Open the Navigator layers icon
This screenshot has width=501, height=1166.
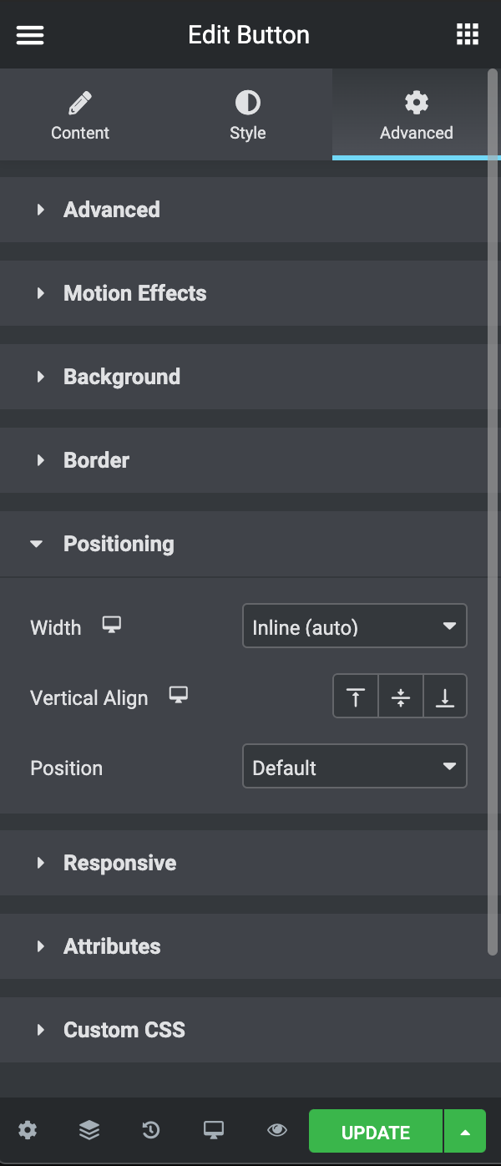tap(89, 1131)
